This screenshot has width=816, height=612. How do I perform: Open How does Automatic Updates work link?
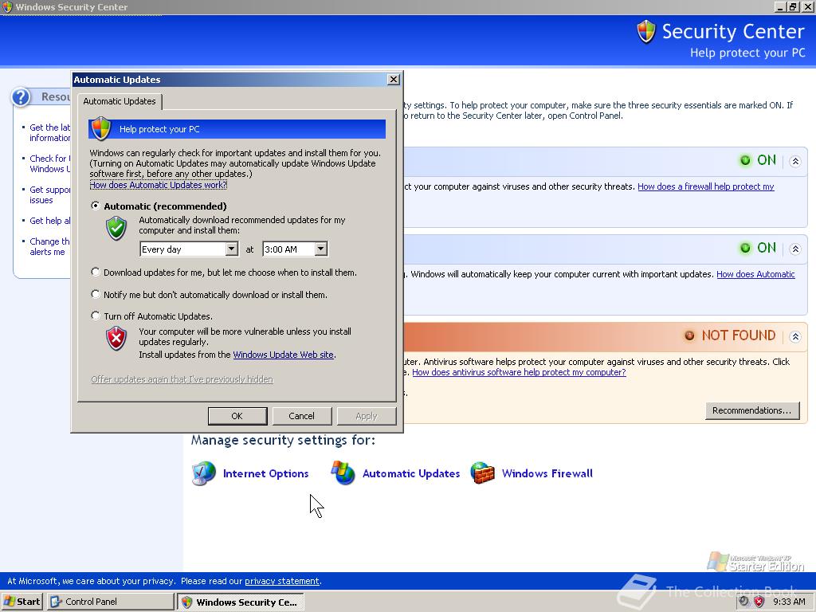tap(159, 185)
